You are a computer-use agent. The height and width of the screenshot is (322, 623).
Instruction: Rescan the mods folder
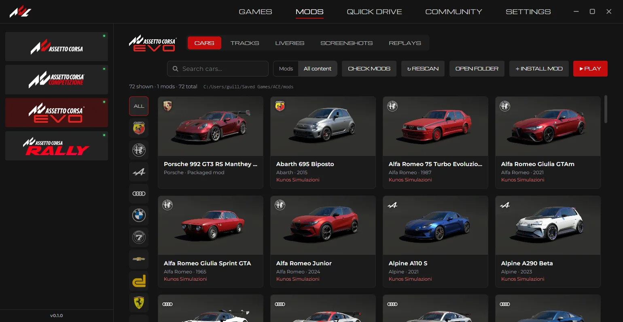[423, 69]
